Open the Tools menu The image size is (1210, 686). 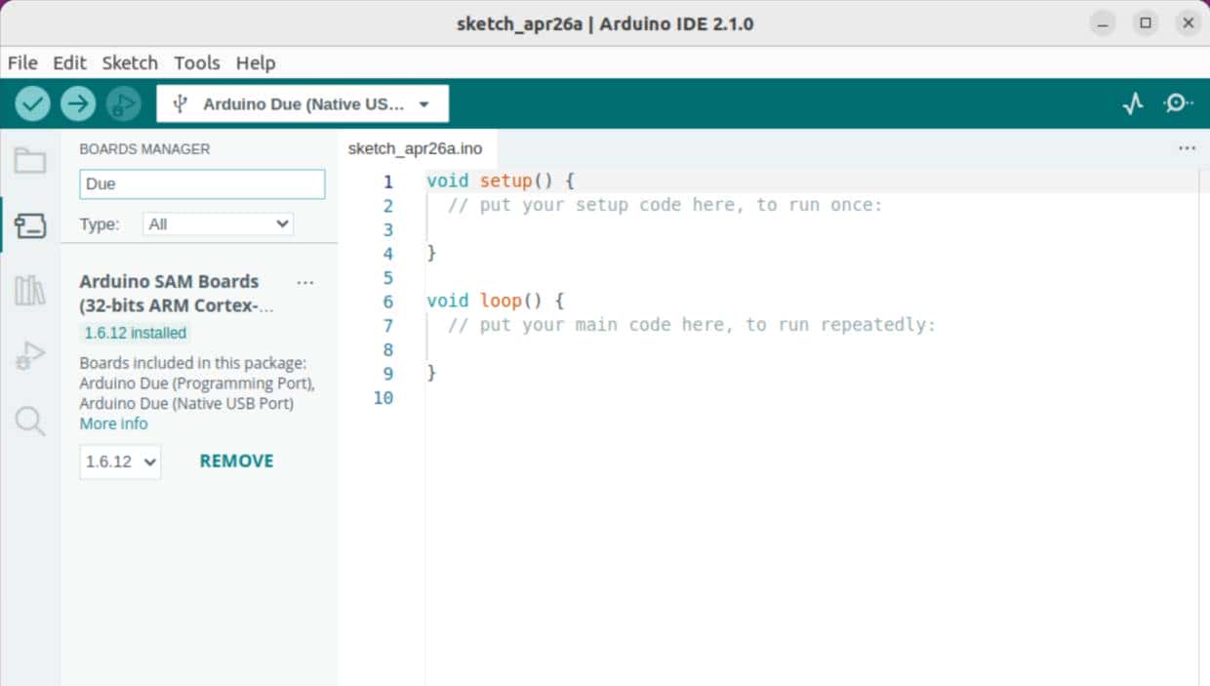tap(196, 62)
